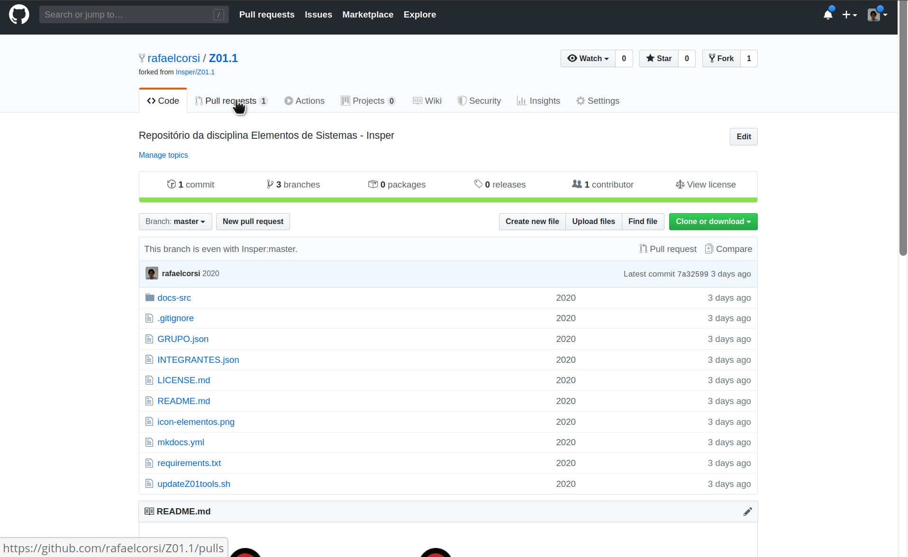
Task: Click the README.md pencil edit icon
Action: pyautogui.click(x=747, y=512)
